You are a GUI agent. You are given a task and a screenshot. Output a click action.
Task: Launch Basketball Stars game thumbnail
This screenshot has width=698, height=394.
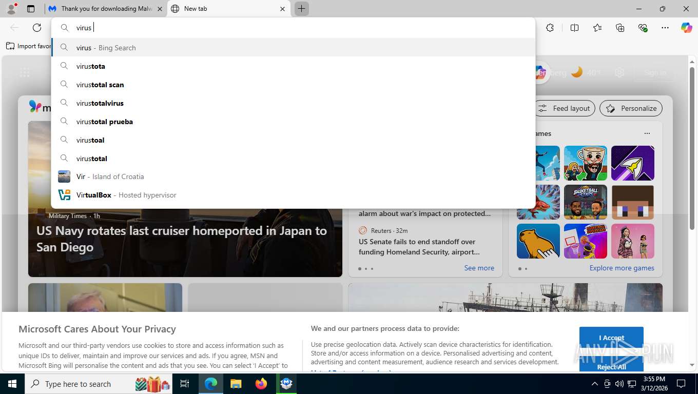click(586, 202)
